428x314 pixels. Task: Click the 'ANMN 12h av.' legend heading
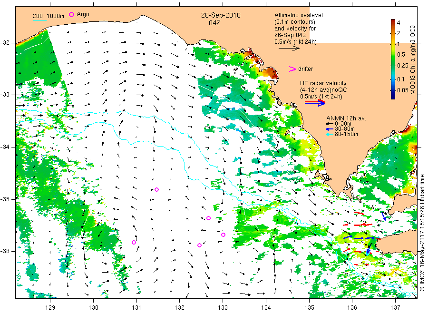(x=346, y=118)
